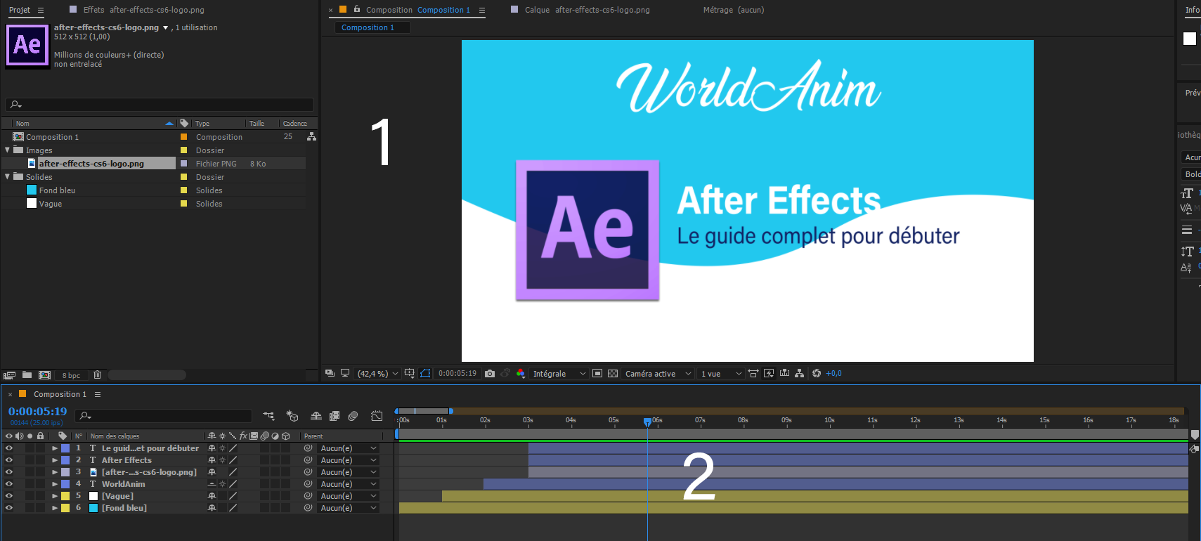Collapse the Solides folder in Project panel
The width and height of the screenshot is (1201, 541).
(x=8, y=176)
